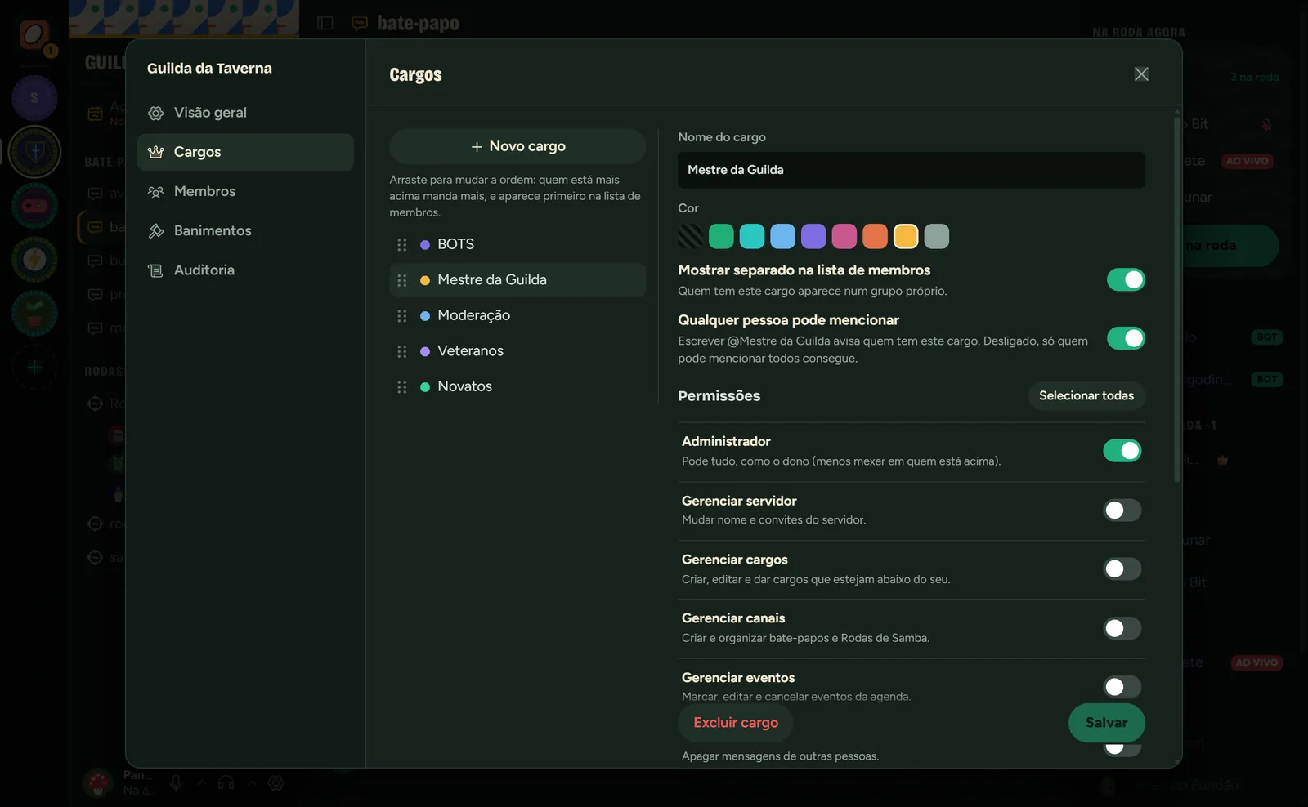Pick the pink color swatch
This screenshot has height=807, width=1308.
844,236
